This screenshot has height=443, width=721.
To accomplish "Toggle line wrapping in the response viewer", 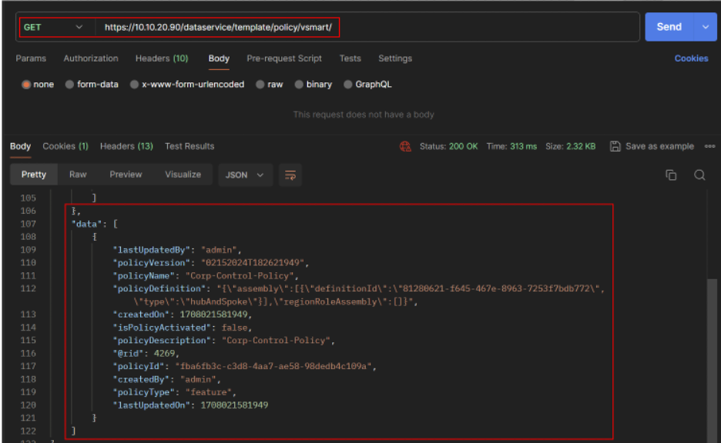I will (x=290, y=175).
